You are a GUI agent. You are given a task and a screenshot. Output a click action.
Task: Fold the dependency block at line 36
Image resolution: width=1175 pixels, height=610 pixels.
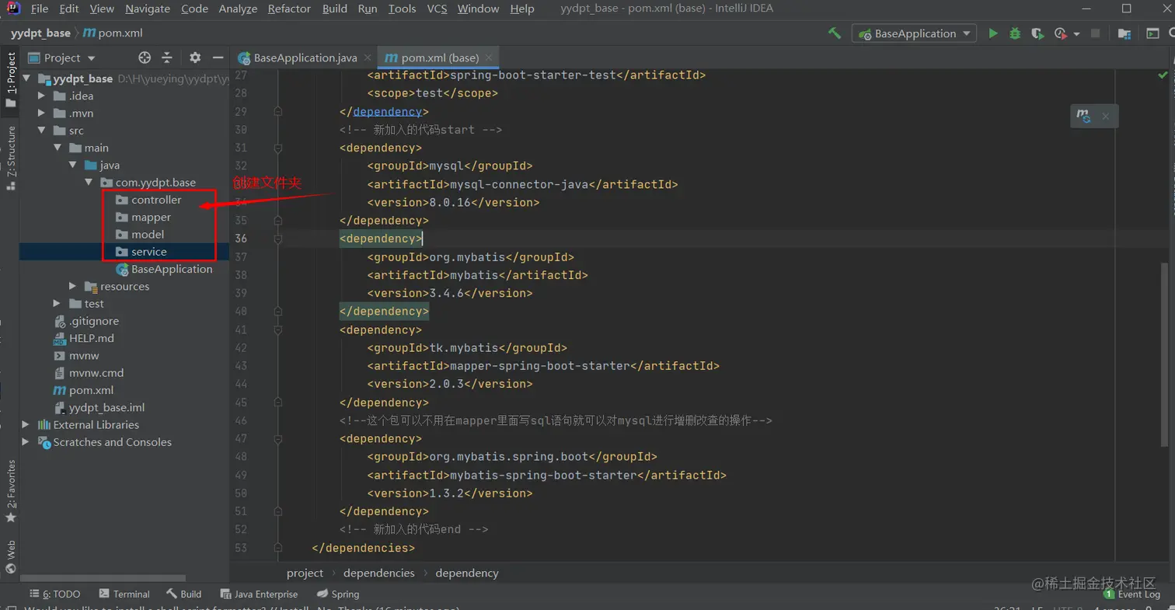pos(277,239)
